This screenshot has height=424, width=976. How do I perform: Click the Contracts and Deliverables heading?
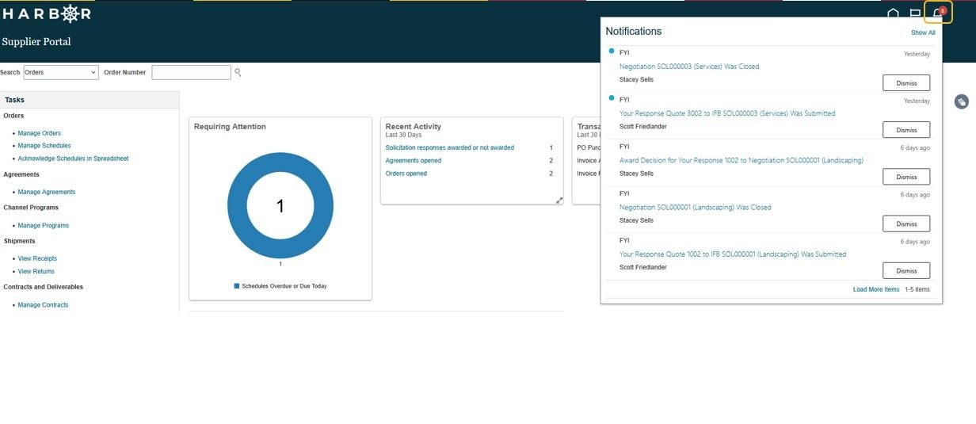click(44, 287)
